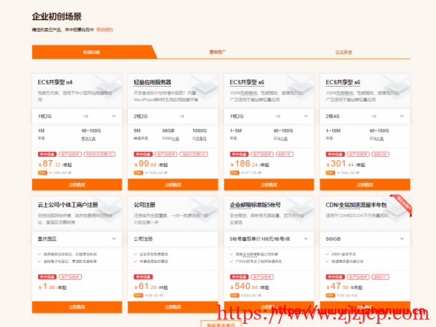Expand the 5帐号 单价108元 dropdown

269,239
